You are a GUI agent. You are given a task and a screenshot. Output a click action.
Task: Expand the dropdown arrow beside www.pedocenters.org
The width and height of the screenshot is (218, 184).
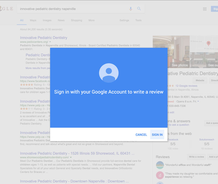[x=50, y=42]
